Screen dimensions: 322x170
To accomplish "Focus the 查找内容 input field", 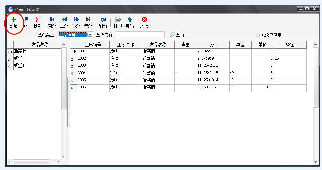I will pos(140,35).
